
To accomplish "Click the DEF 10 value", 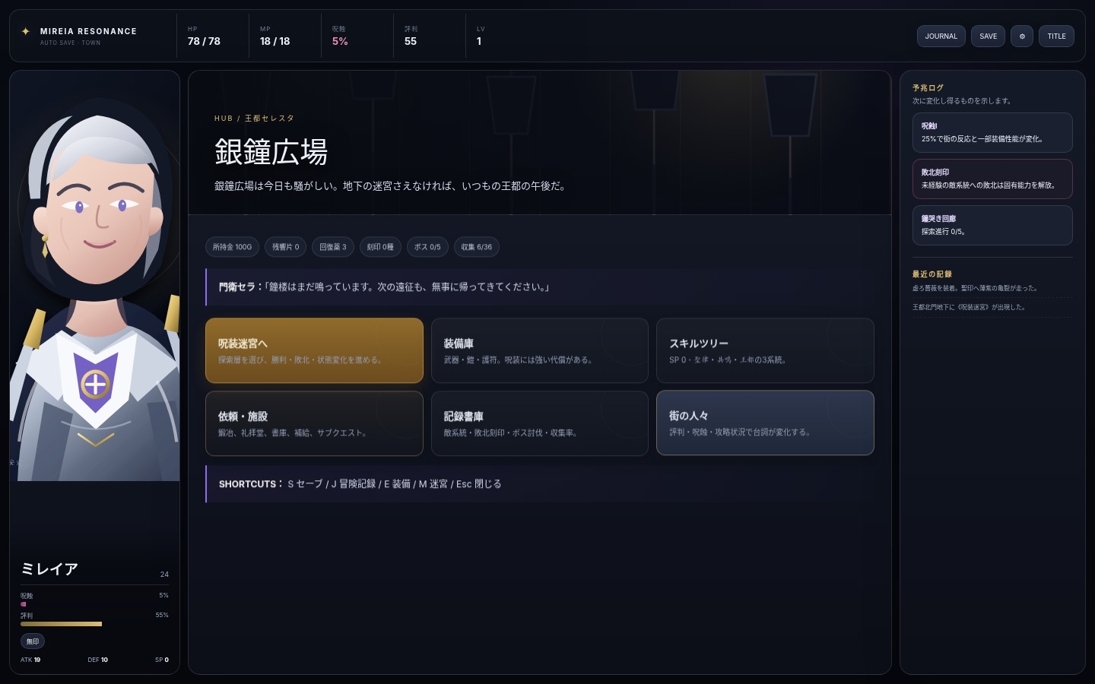I will 97,660.
